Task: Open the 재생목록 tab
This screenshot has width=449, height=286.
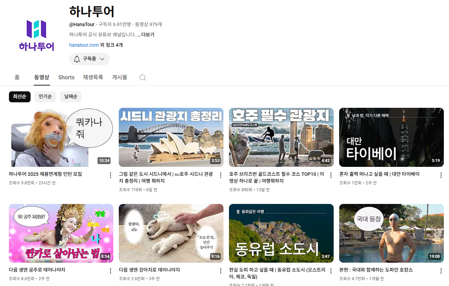Action: pyautogui.click(x=93, y=78)
